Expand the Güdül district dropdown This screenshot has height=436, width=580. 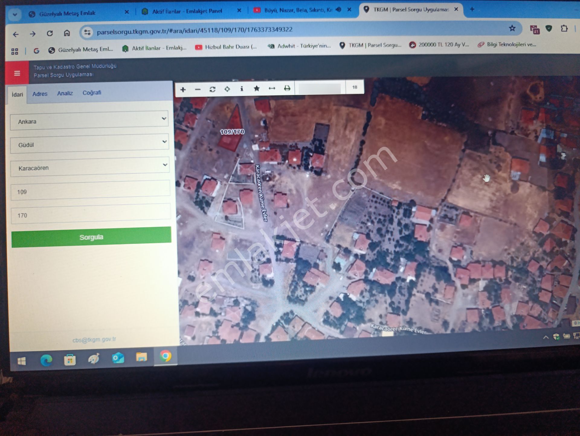click(x=89, y=144)
